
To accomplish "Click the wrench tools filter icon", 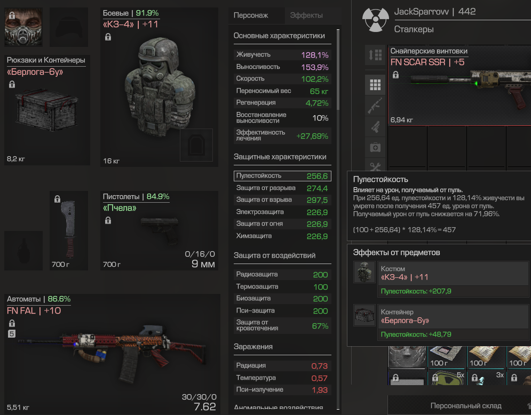I will pos(375,166).
